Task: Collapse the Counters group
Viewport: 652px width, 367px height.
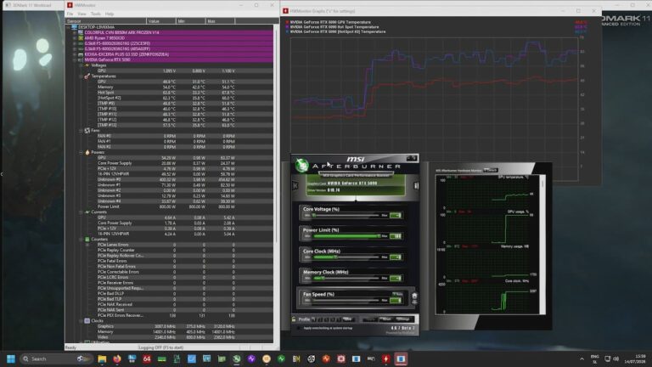Action: click(x=81, y=240)
